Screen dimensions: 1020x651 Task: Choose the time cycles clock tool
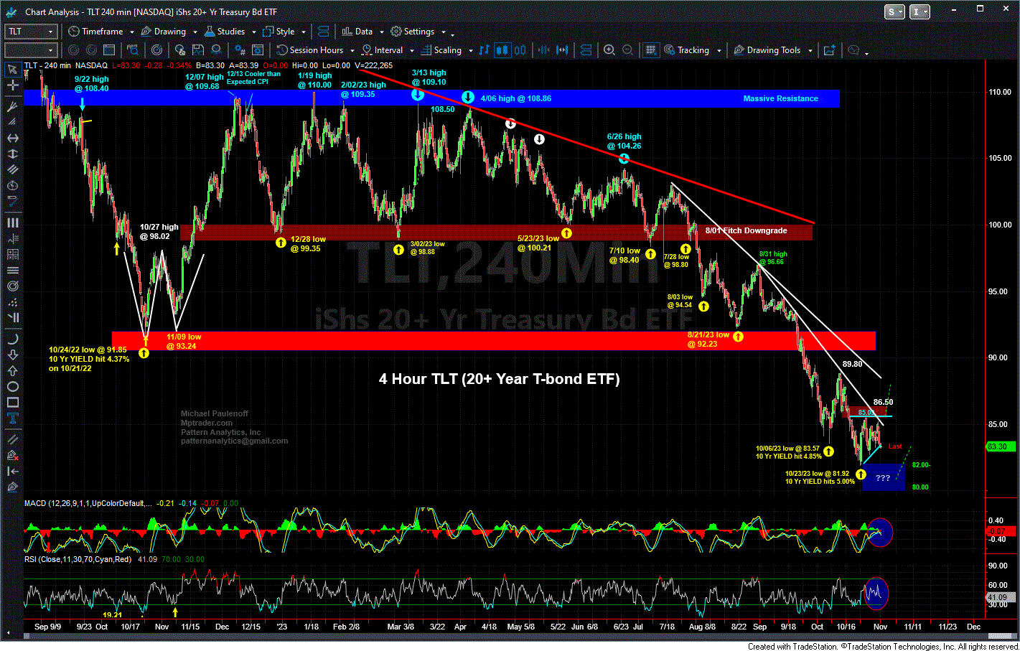coord(12,185)
